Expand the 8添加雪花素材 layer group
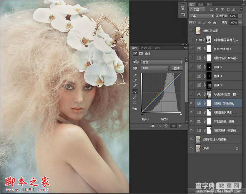 point(196,40)
